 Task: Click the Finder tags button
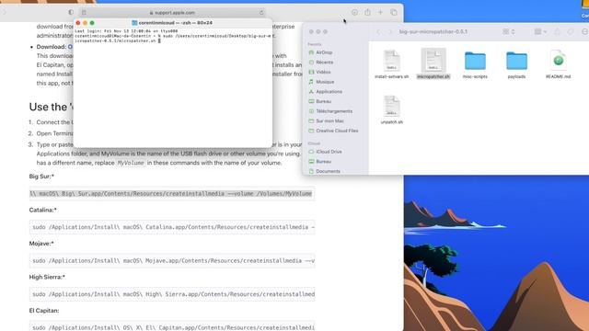[x=571, y=32]
